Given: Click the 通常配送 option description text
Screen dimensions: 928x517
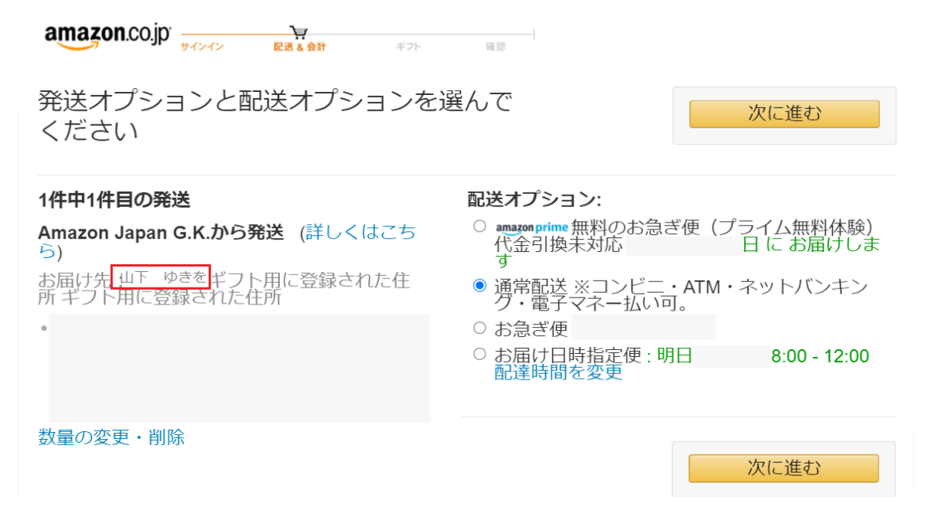Looking at the screenshot, I should [681, 296].
